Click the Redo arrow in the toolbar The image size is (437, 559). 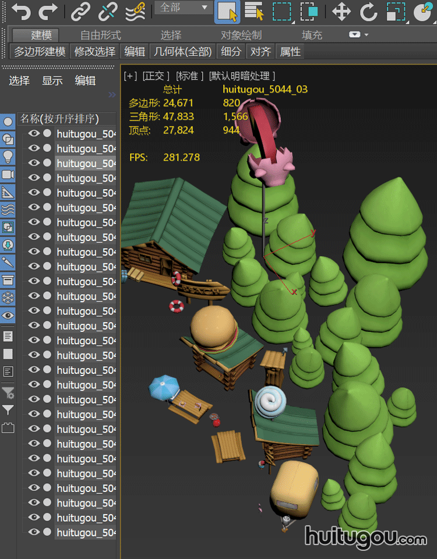(48, 11)
